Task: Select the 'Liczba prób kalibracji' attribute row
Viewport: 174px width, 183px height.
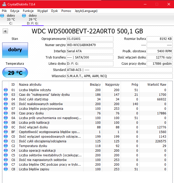Action: coord(85,122)
